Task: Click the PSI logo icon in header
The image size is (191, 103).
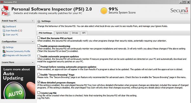Action: click(6, 11)
